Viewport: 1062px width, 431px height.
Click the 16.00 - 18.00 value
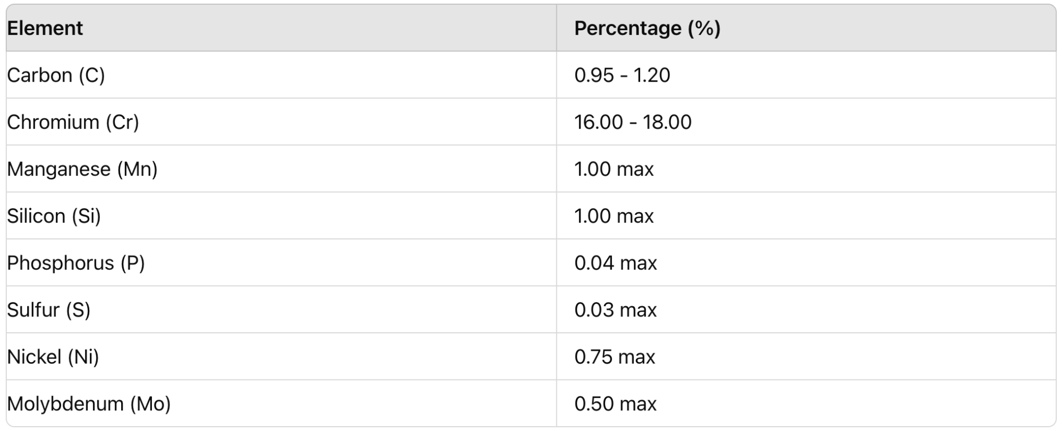tap(633, 122)
